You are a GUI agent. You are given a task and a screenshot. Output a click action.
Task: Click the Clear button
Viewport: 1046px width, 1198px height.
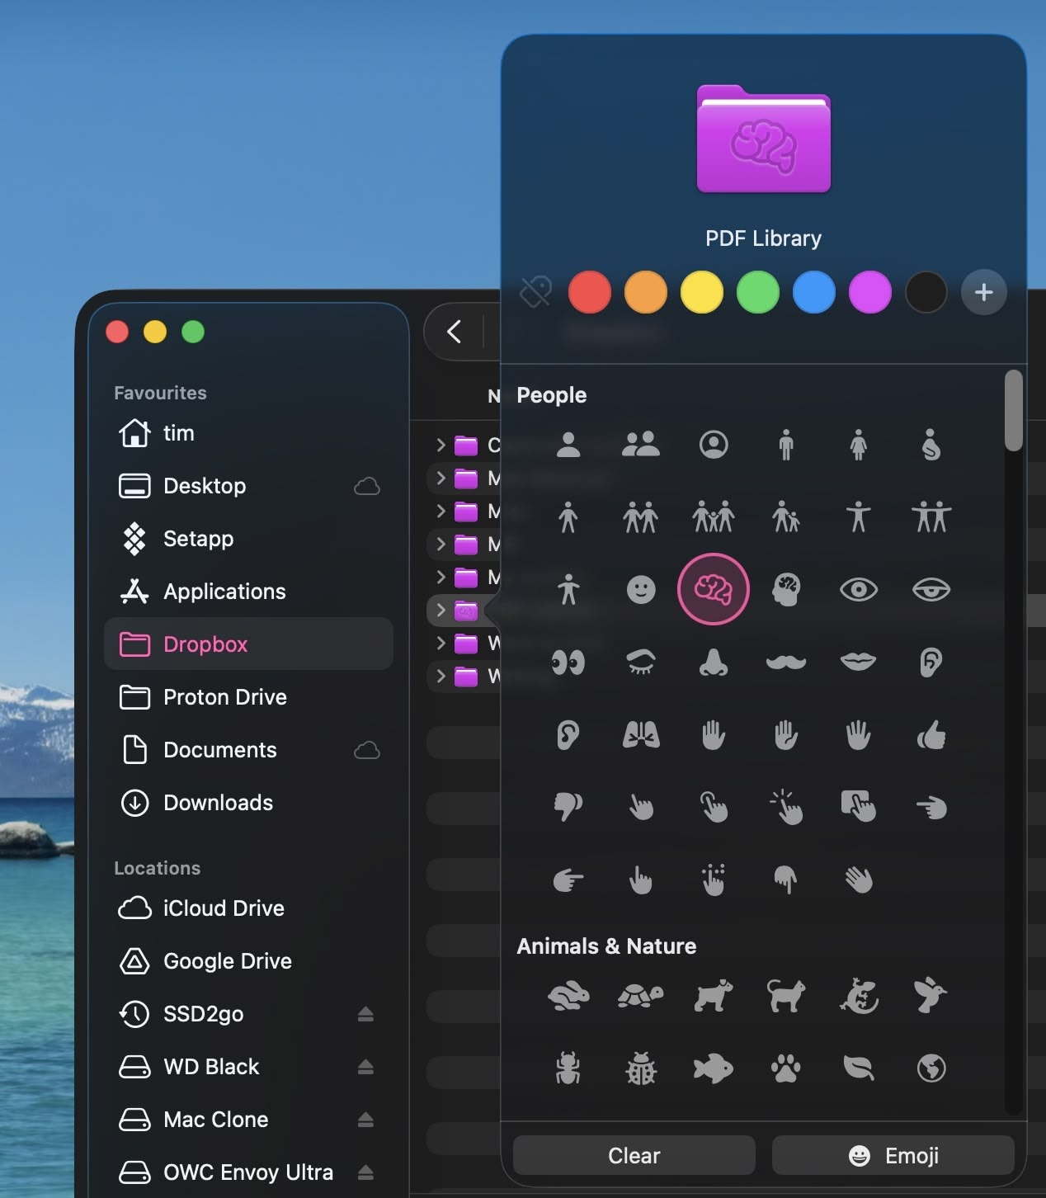634,1155
